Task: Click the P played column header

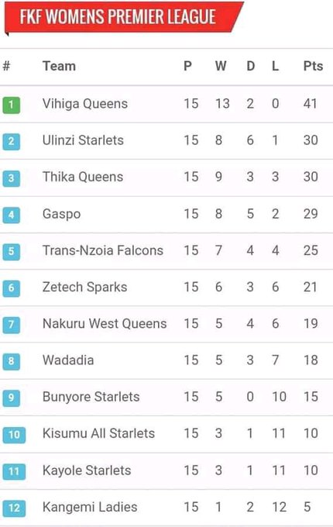Action: point(187,66)
